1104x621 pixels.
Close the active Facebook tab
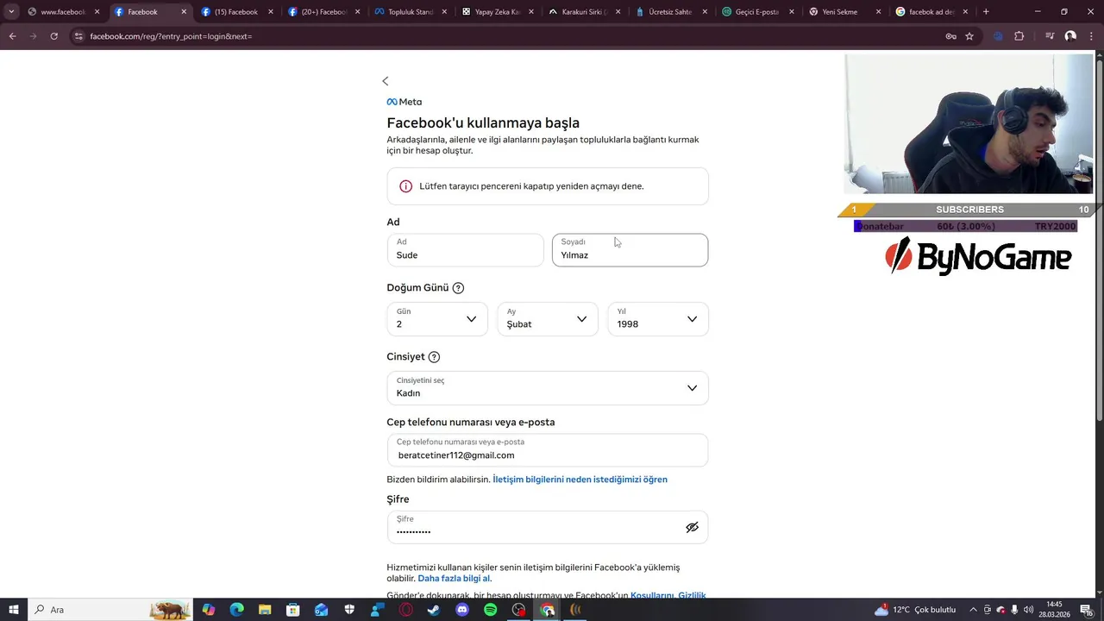(184, 12)
